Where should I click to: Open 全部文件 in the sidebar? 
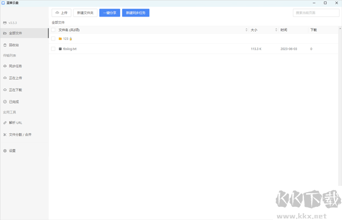[x=24, y=33]
